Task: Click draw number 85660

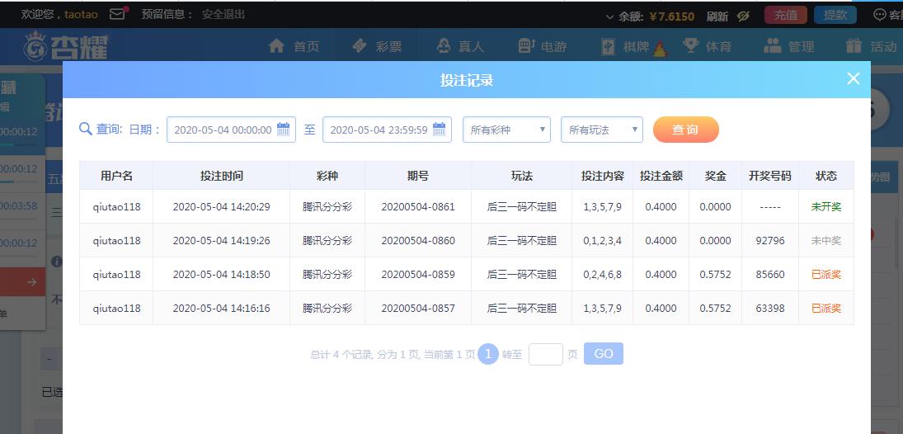Action: coord(770,275)
